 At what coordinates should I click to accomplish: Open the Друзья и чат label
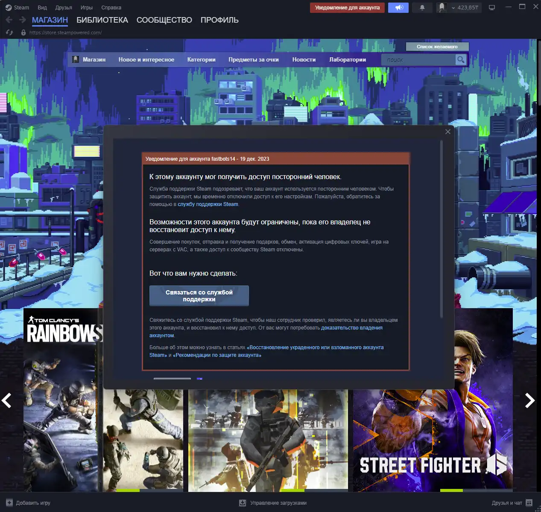pos(507,503)
